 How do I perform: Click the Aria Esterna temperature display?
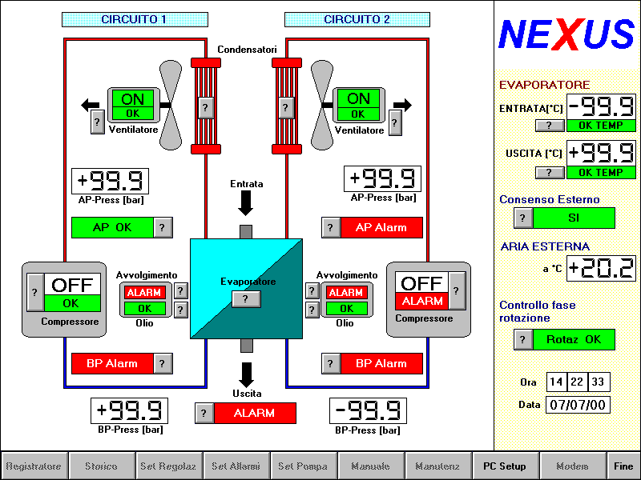point(601,268)
